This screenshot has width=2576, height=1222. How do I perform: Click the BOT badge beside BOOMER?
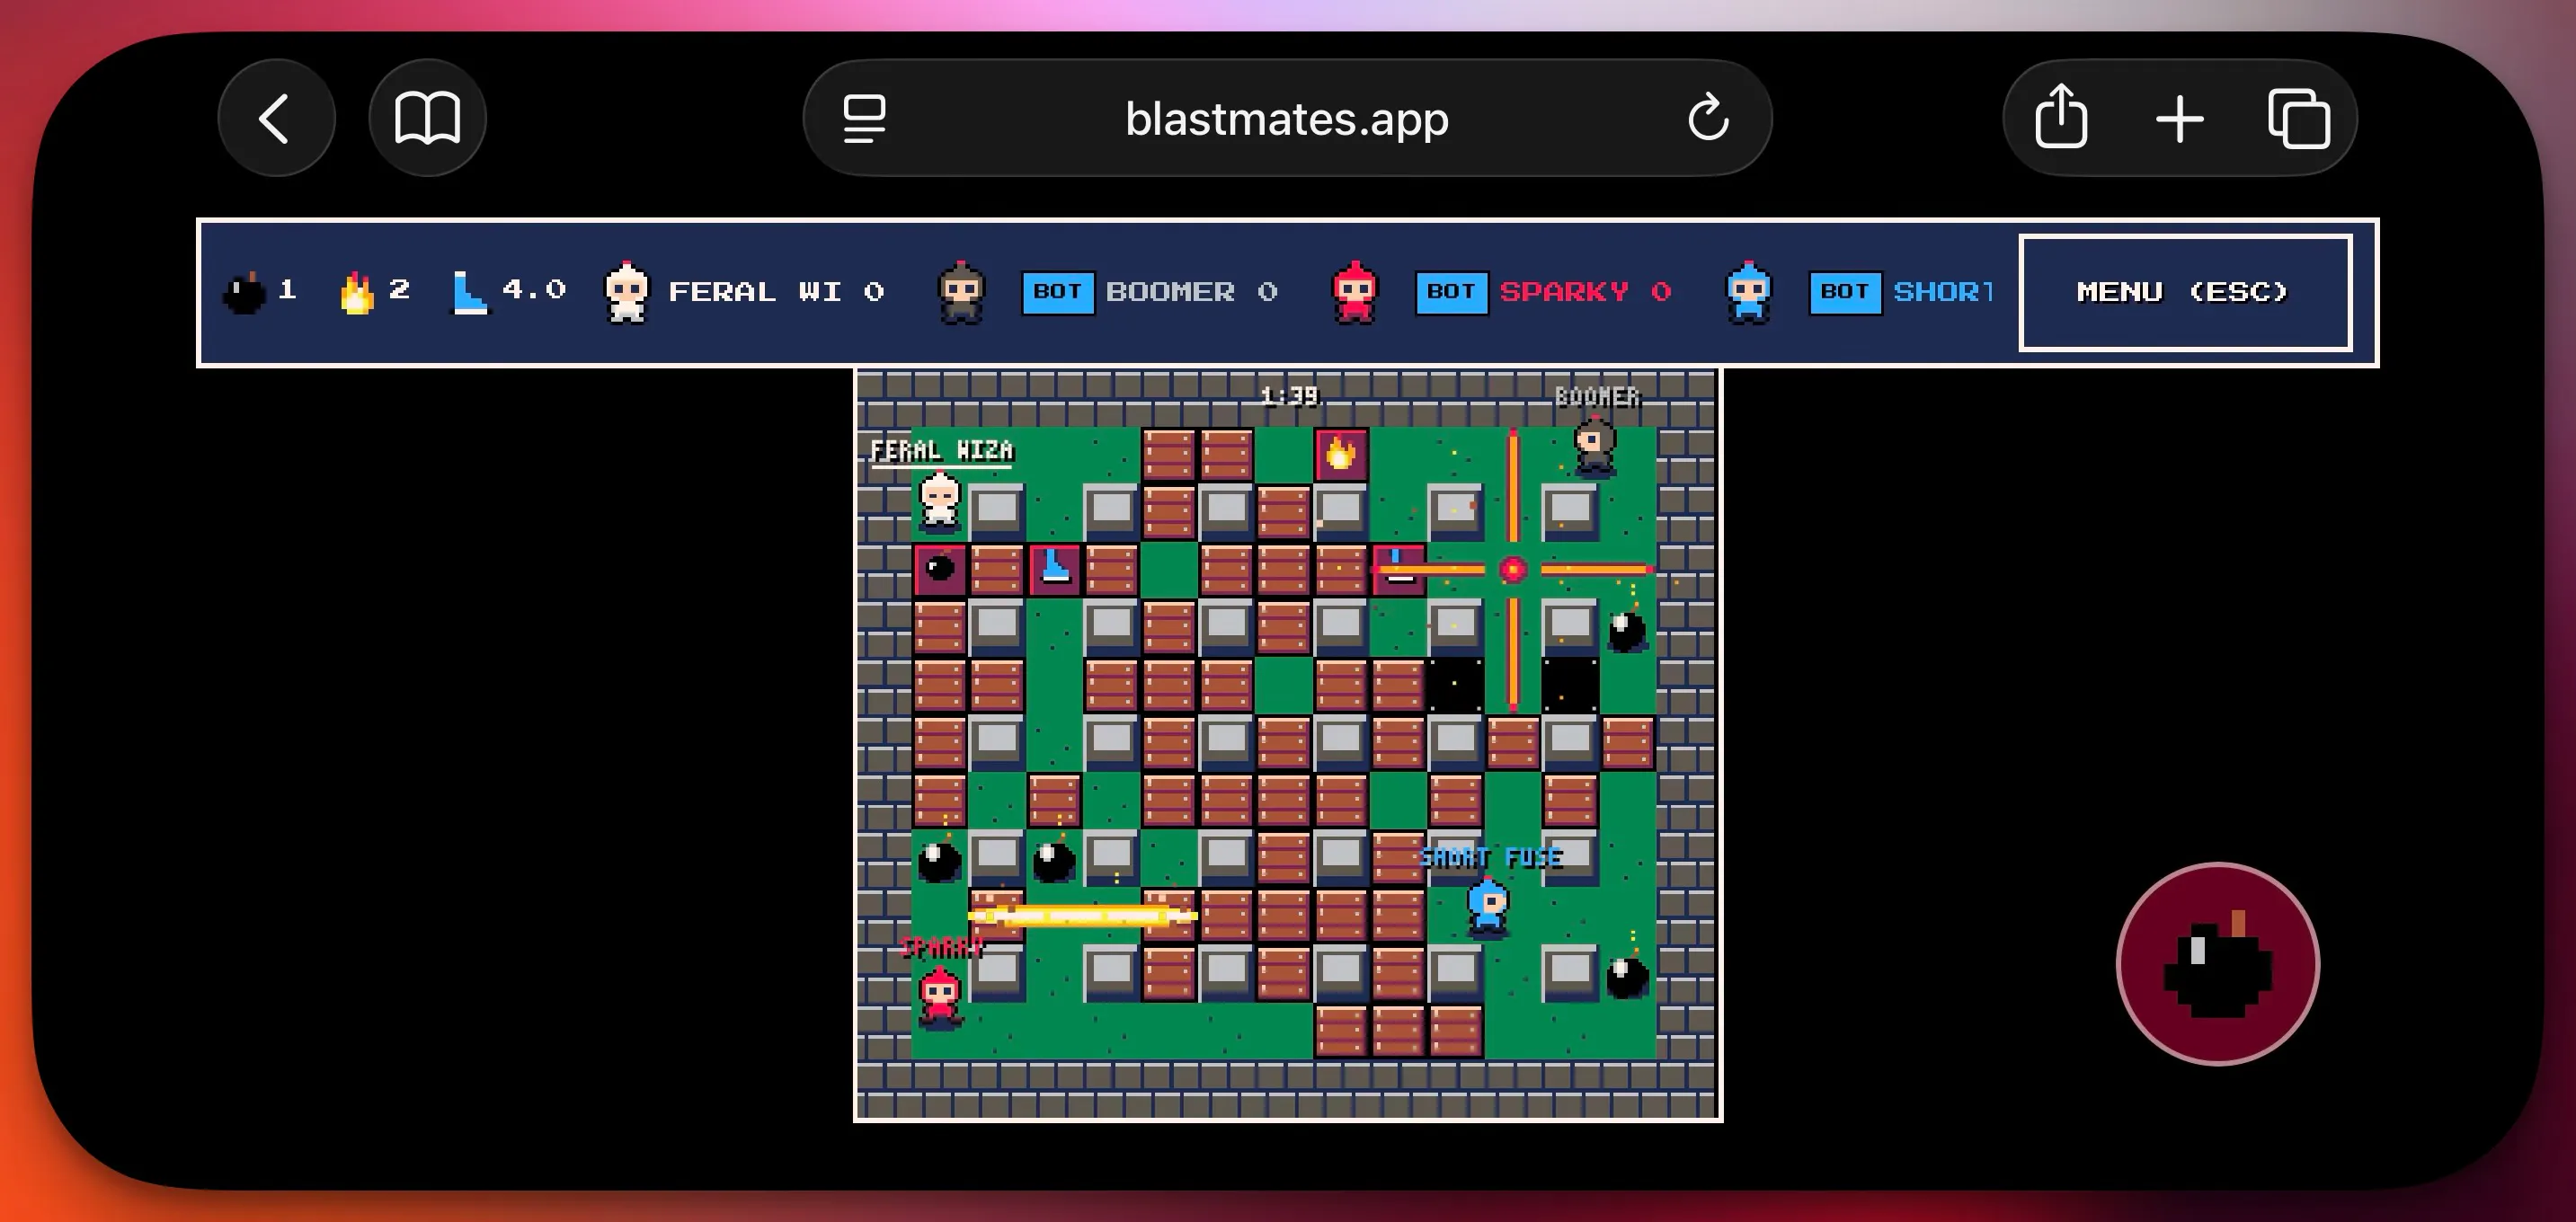[x=1058, y=293]
